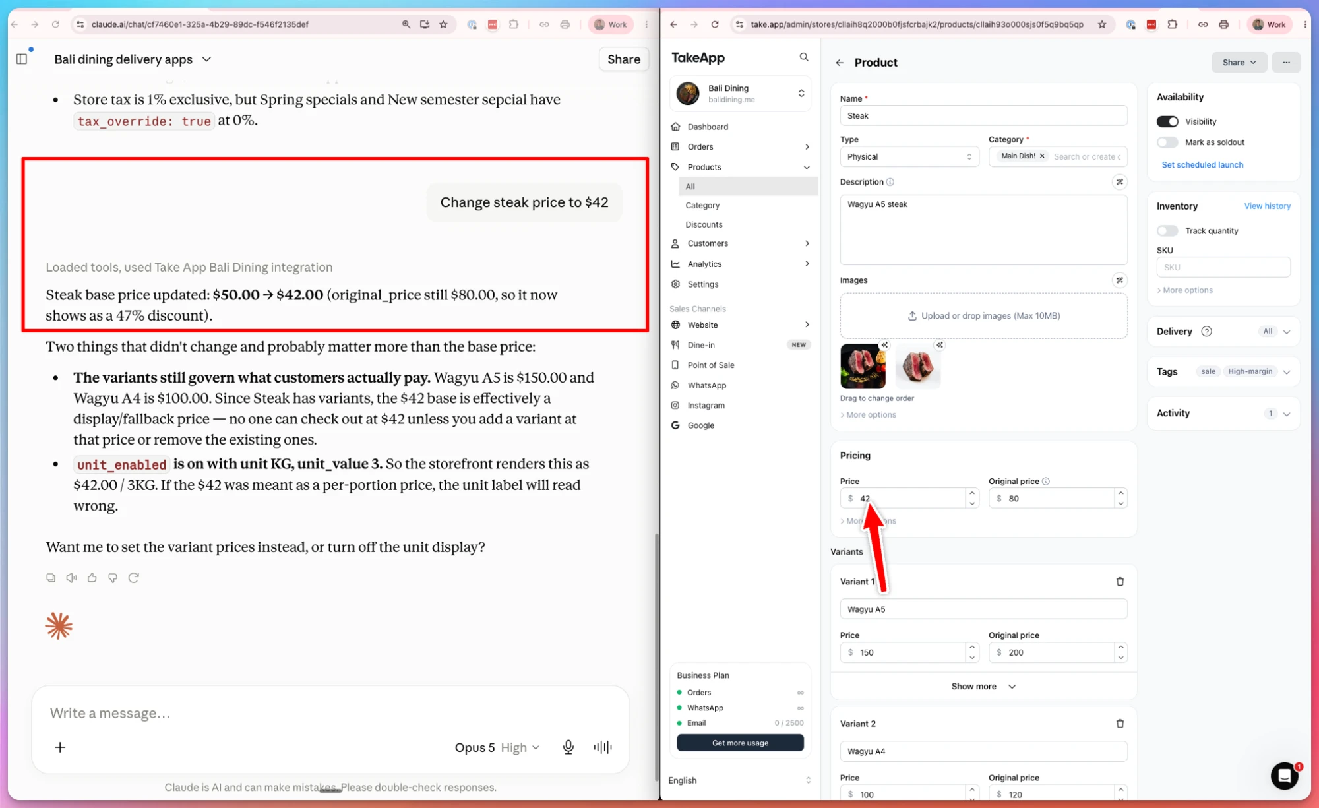Go back using arrow beside Product title
Viewport: 1319px width, 808px height.
coord(840,63)
